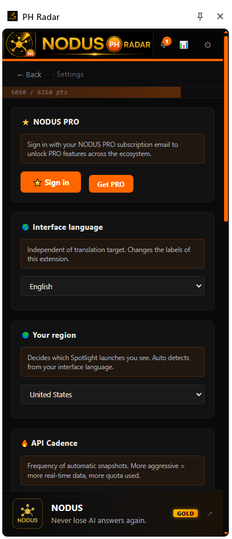Open the bar chart stats icon

pyautogui.click(x=184, y=45)
